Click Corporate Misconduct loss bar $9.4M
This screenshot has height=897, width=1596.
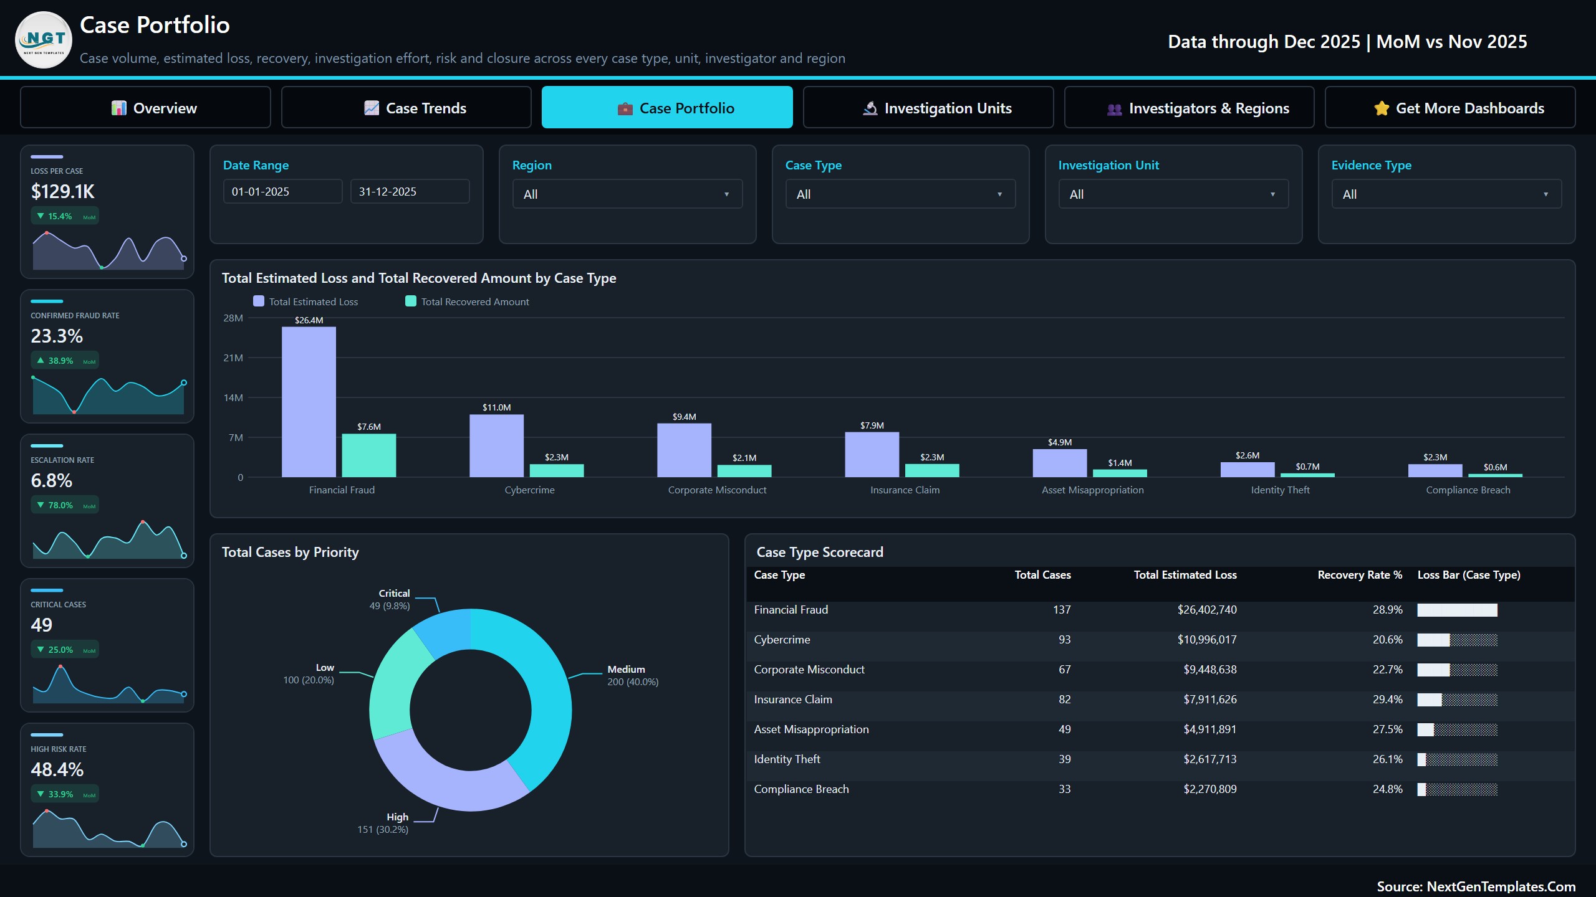685,450
